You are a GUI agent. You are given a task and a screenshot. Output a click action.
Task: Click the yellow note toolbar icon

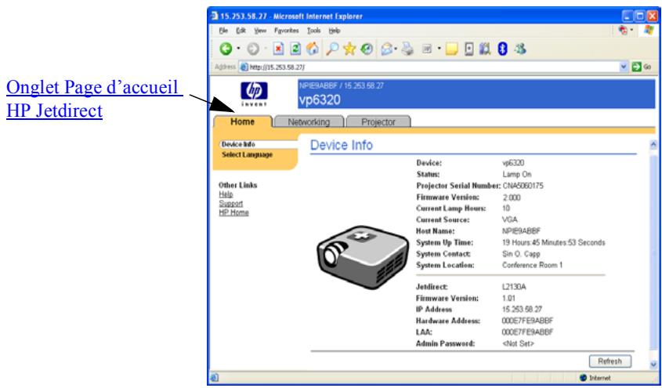tap(451, 49)
